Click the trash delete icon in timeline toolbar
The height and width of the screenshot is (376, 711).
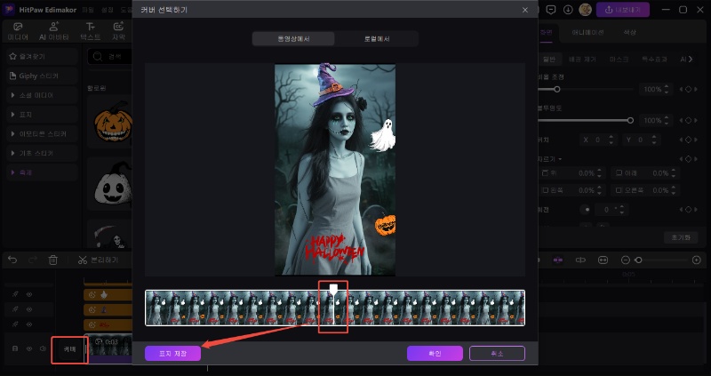[x=53, y=260]
